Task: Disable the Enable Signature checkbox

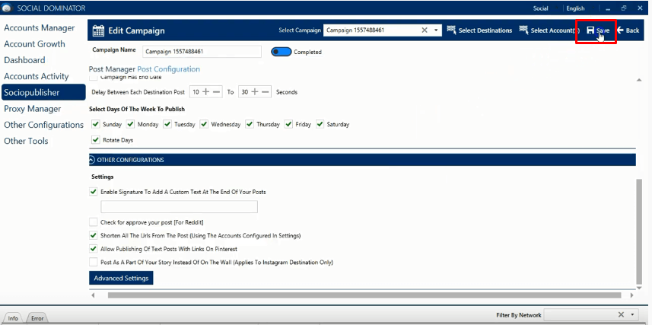Action: point(93,192)
